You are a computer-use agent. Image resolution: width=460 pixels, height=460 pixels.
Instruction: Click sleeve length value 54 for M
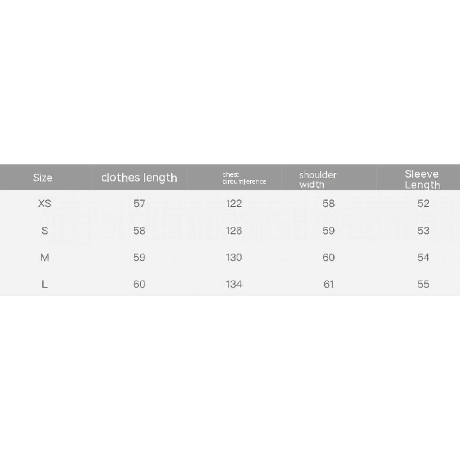[423, 257]
